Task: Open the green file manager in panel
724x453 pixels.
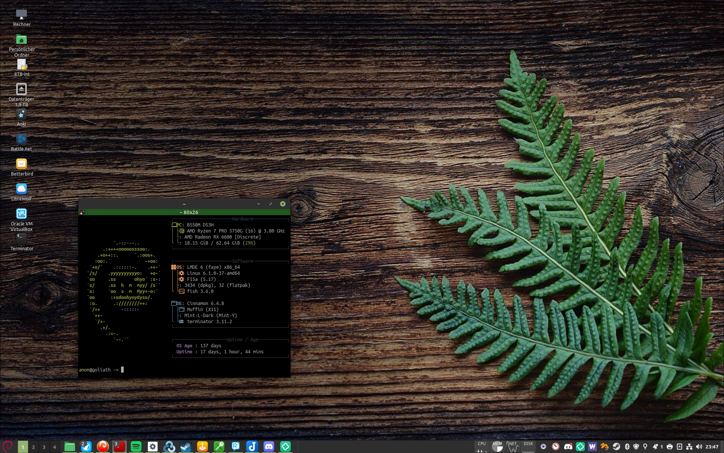Action: 70,447
